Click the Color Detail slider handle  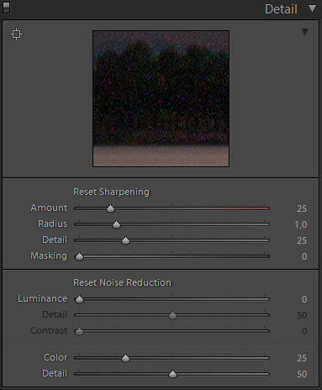(172, 374)
